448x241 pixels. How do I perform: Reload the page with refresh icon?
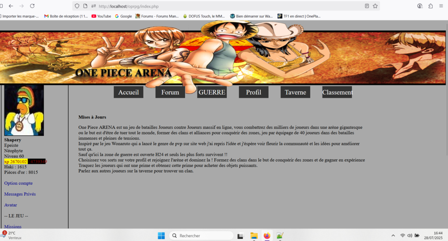click(32, 6)
